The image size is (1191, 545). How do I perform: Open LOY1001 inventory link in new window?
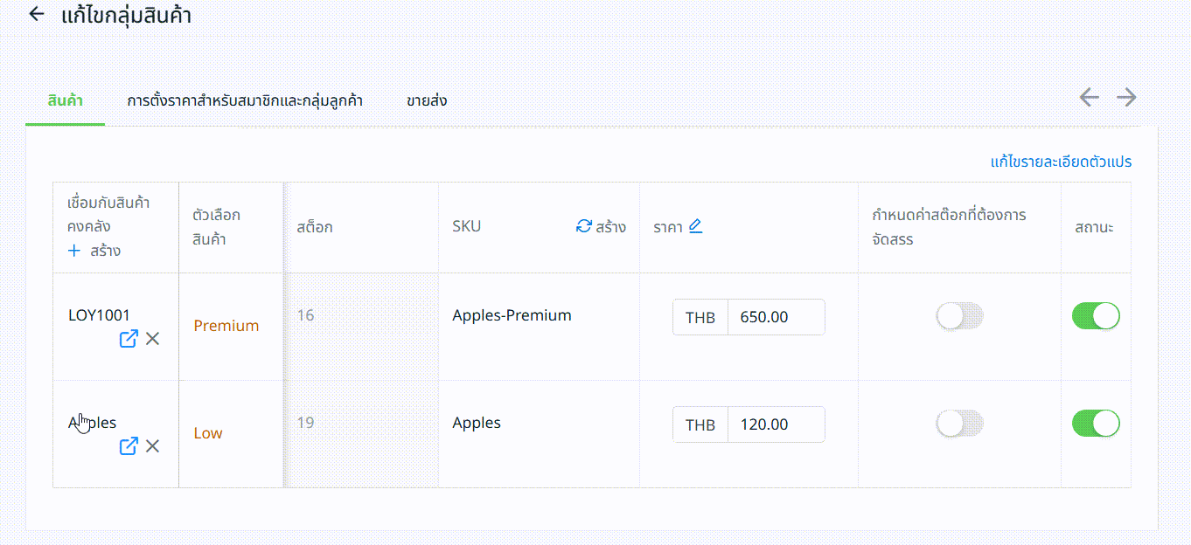[x=129, y=339]
